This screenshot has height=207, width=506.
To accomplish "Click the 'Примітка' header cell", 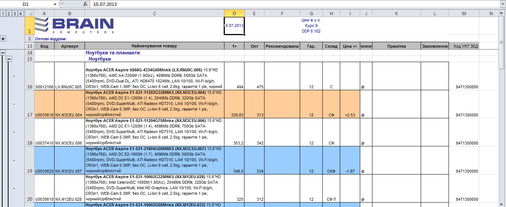I will (397, 46).
